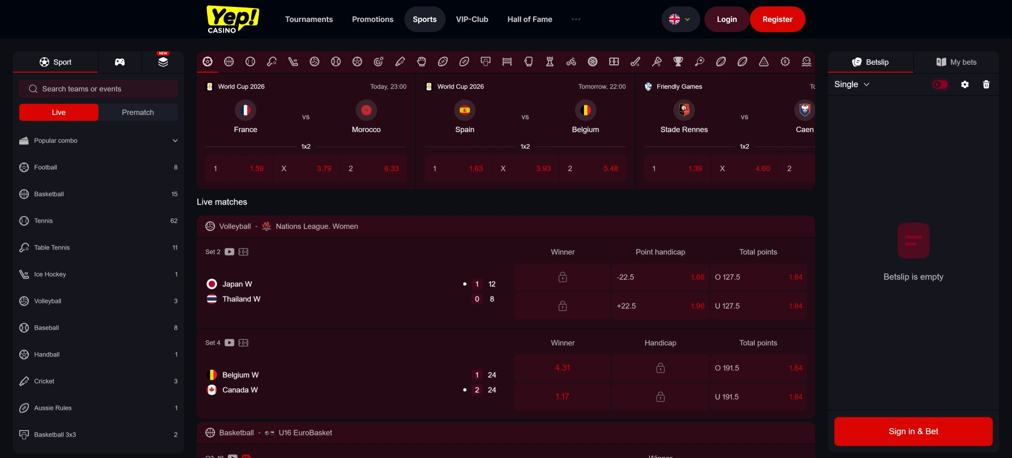The height and width of the screenshot is (458, 1012).
Task: Select field hockey stick icon in top bar
Action: click(x=635, y=61)
